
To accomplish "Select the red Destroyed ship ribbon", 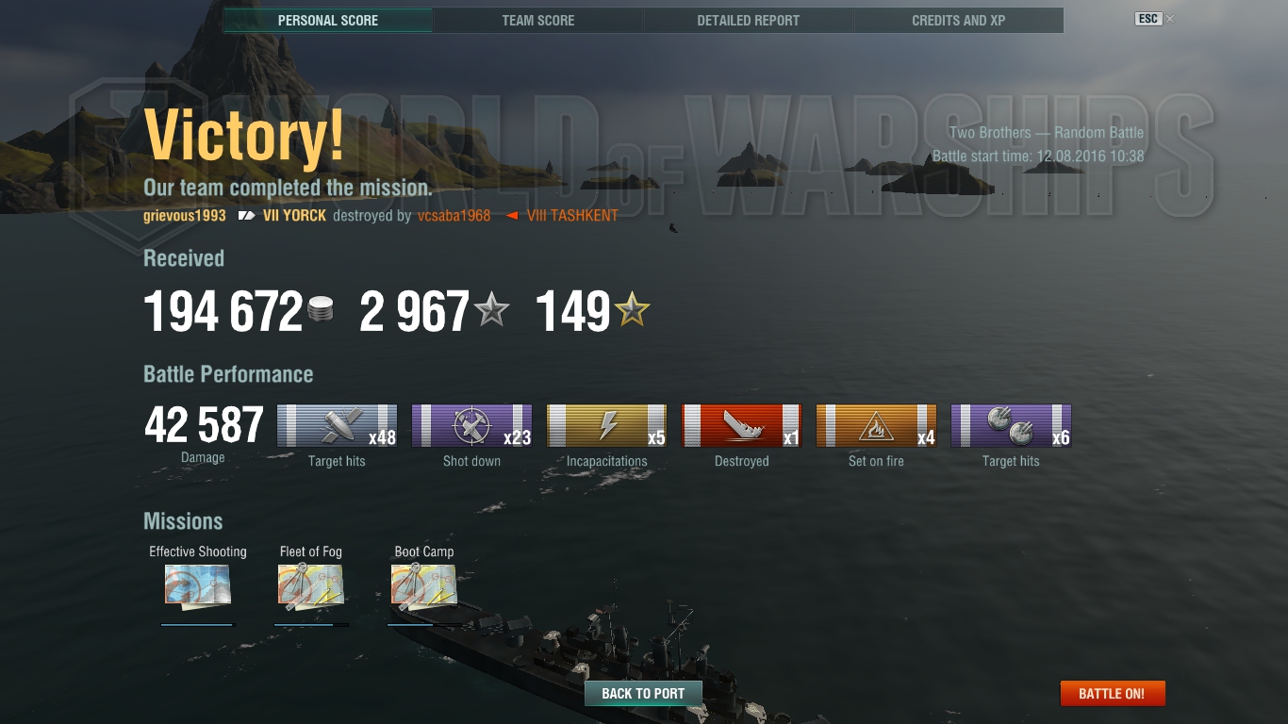I will 741,426.
